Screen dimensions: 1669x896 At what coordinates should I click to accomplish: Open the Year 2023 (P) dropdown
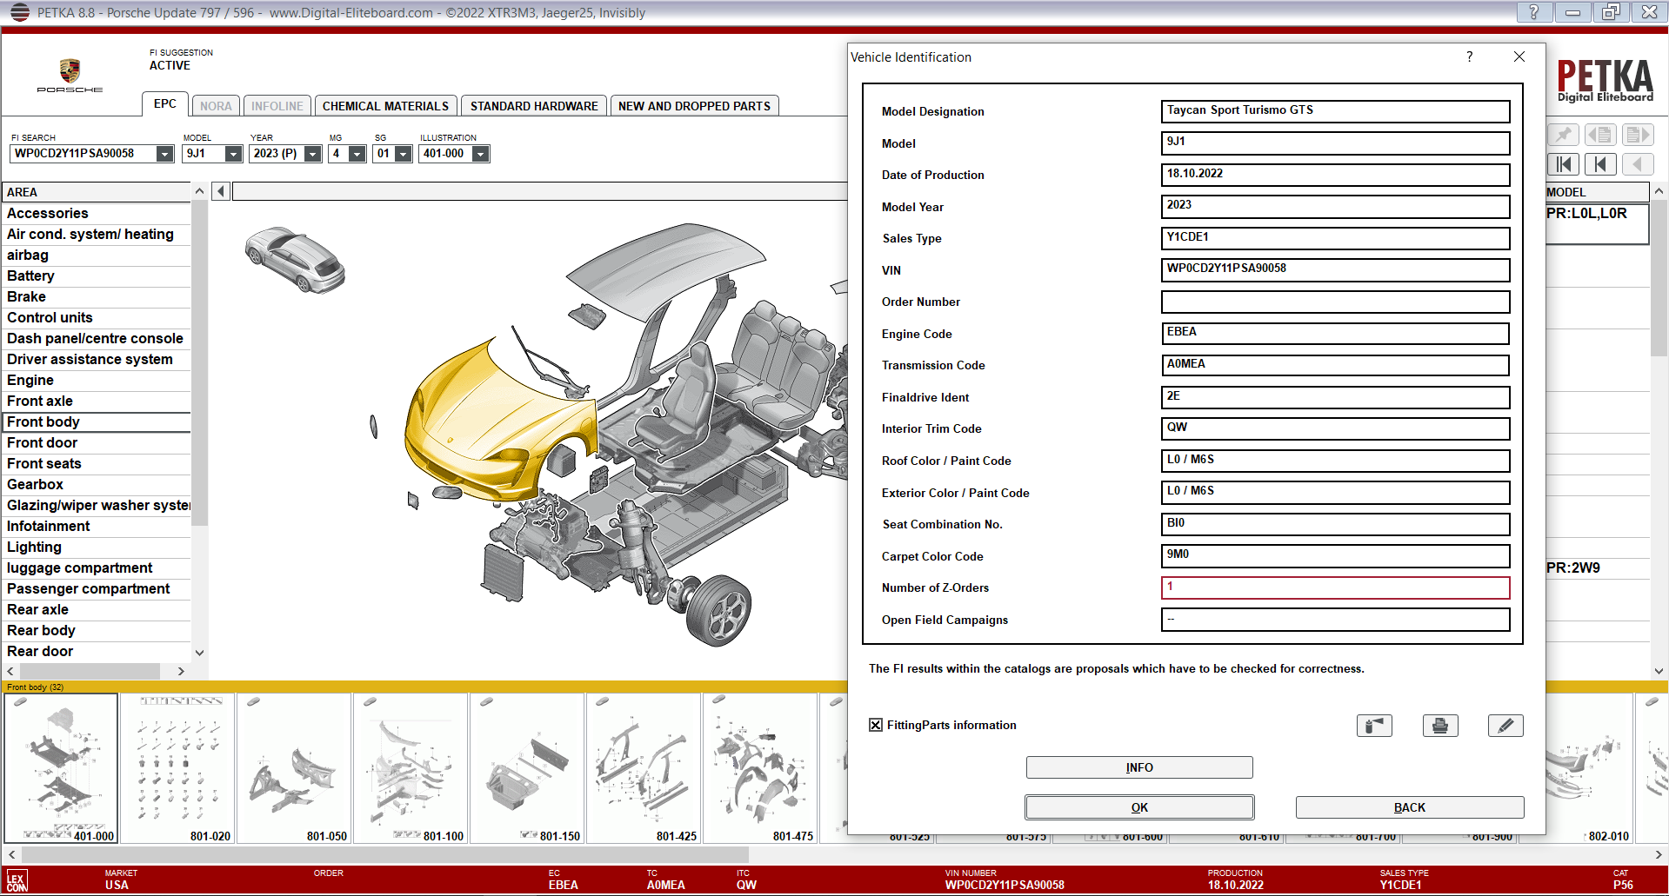[313, 154]
